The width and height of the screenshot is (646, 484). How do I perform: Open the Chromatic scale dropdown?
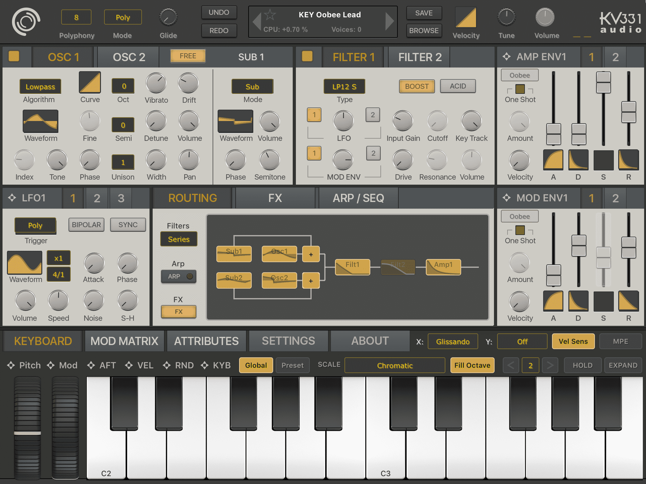pyautogui.click(x=395, y=366)
